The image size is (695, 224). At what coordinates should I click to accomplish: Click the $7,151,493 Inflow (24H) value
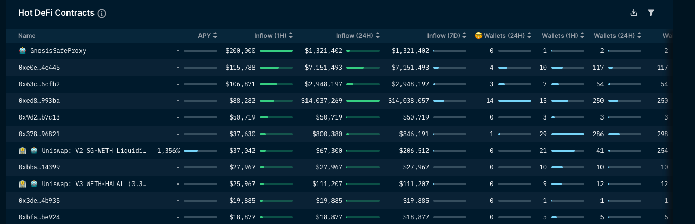(324, 68)
